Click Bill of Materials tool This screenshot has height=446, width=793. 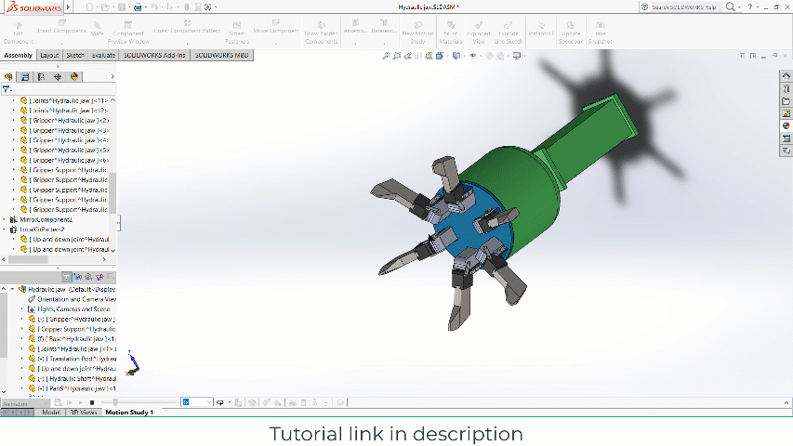[x=451, y=33]
